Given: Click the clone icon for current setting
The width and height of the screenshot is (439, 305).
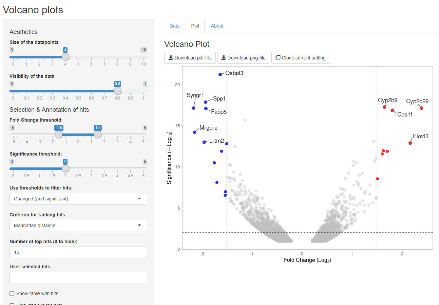Looking at the screenshot, I should click(278, 58).
